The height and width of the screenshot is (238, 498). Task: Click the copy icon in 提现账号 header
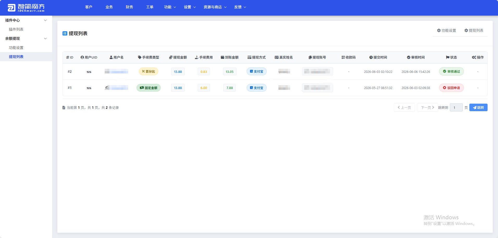pos(310,57)
